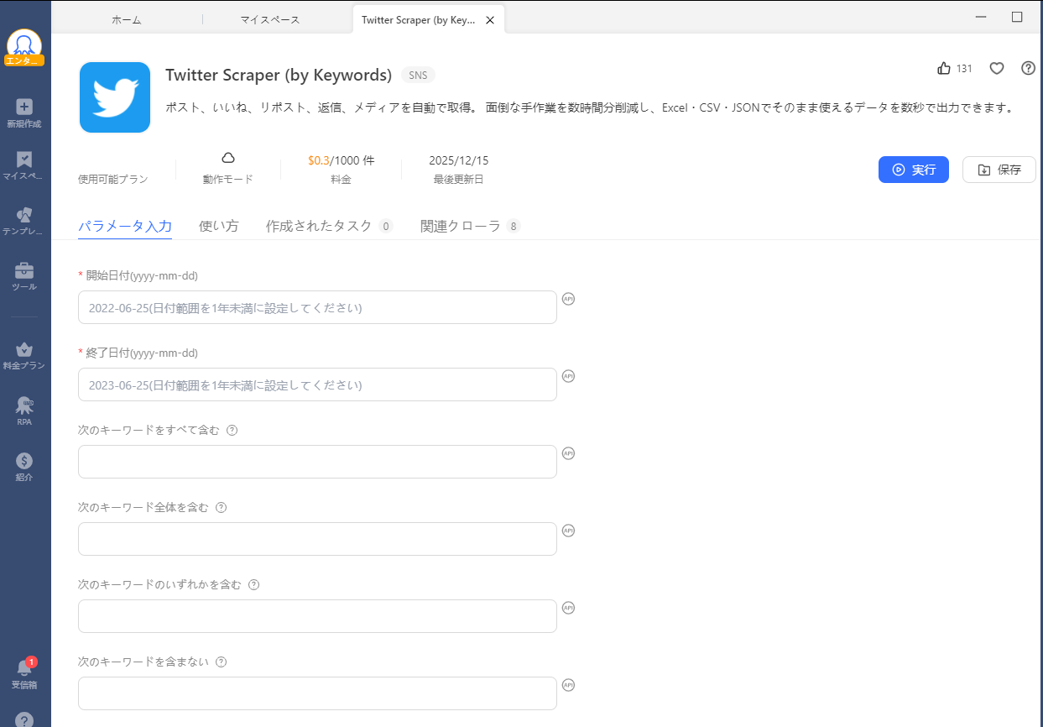Viewport: 1043px width, 727px height.
Task: Click the help icon next to 次のキーワードをすべて含む
Action: click(232, 430)
